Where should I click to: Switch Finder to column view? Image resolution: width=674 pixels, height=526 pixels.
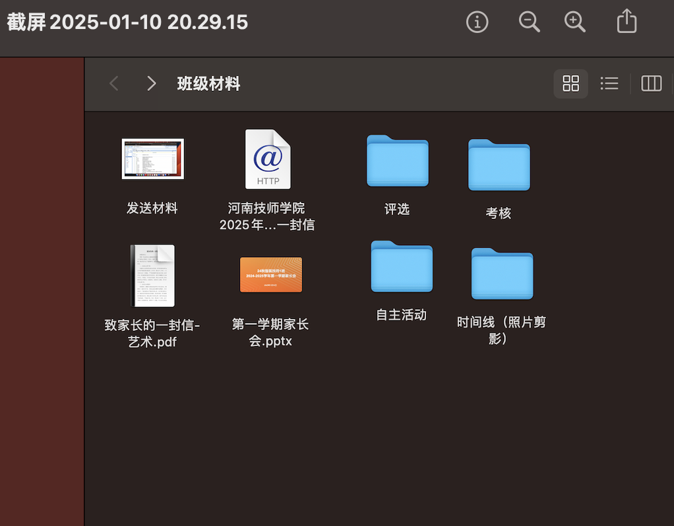pos(651,83)
